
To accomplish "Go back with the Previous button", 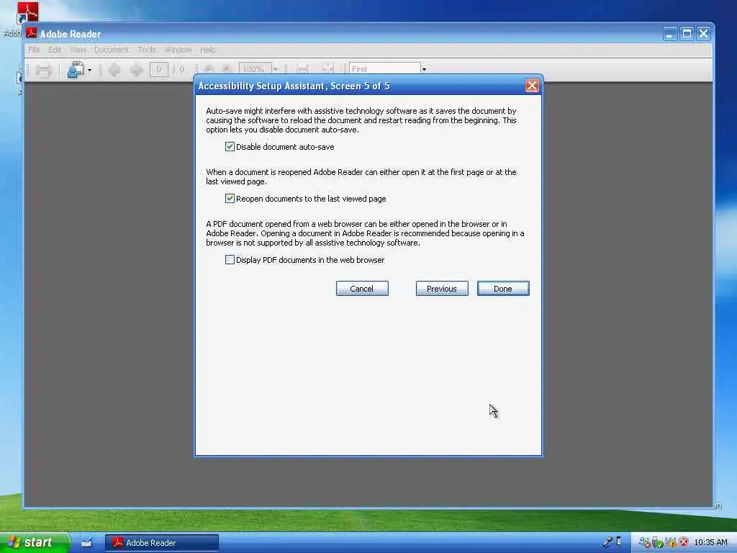I will (x=442, y=289).
